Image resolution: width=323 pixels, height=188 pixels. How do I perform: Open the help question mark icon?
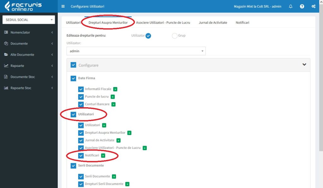point(302,6)
